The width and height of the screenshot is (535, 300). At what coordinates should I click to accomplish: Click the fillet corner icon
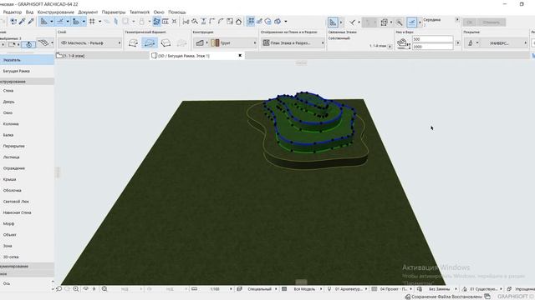pyautogui.click(x=212, y=22)
